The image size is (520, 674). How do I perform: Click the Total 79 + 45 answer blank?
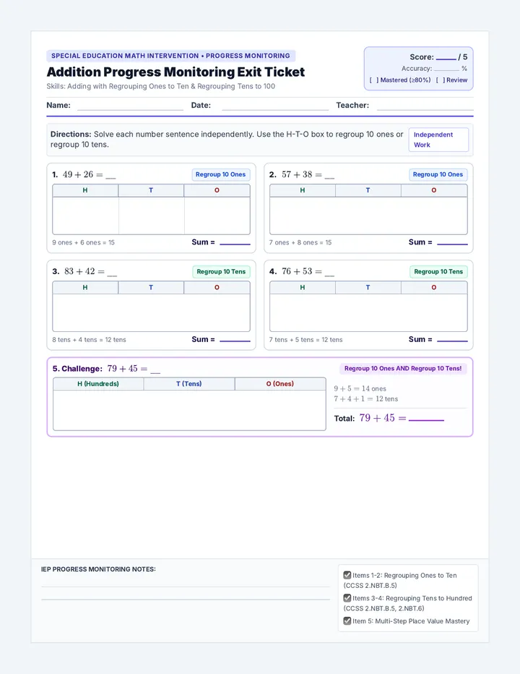(x=426, y=418)
